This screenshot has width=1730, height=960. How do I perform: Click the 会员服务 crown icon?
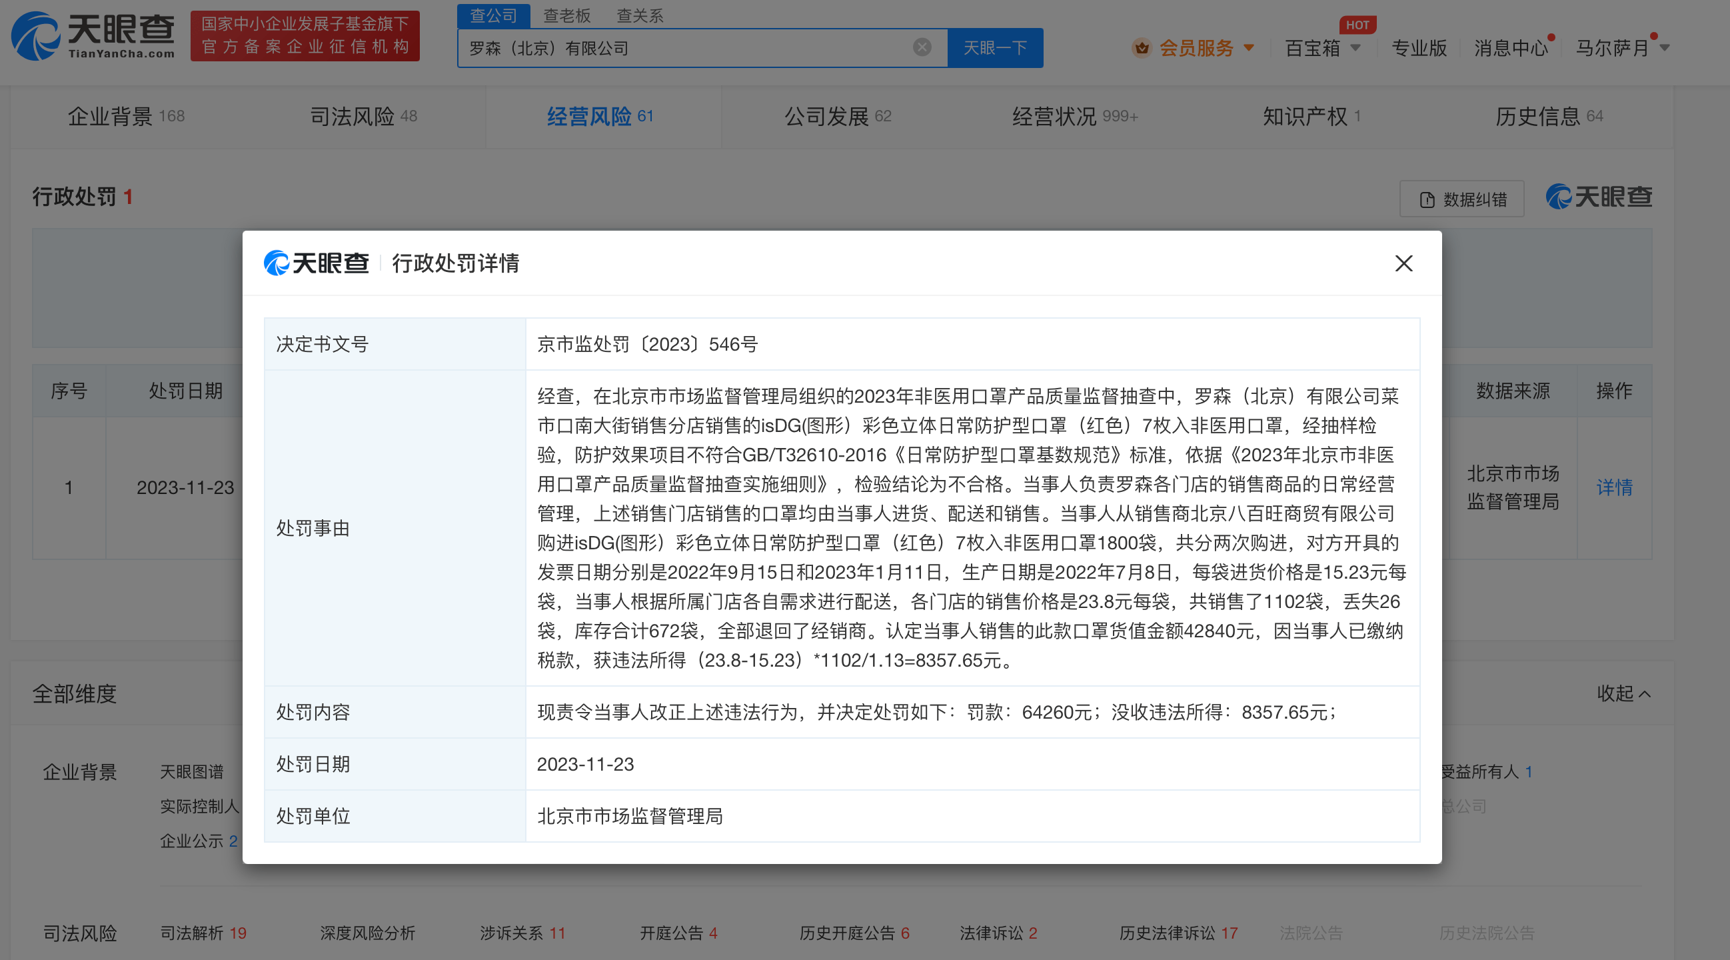click(1141, 49)
